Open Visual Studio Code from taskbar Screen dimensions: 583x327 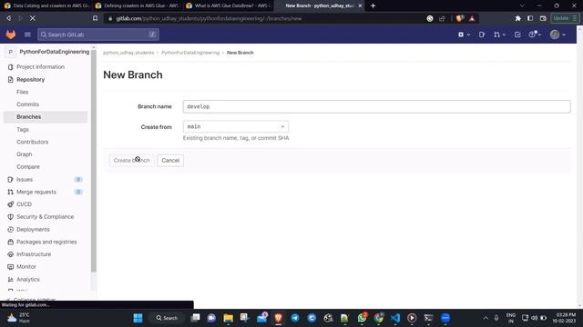pyautogui.click(x=395, y=318)
